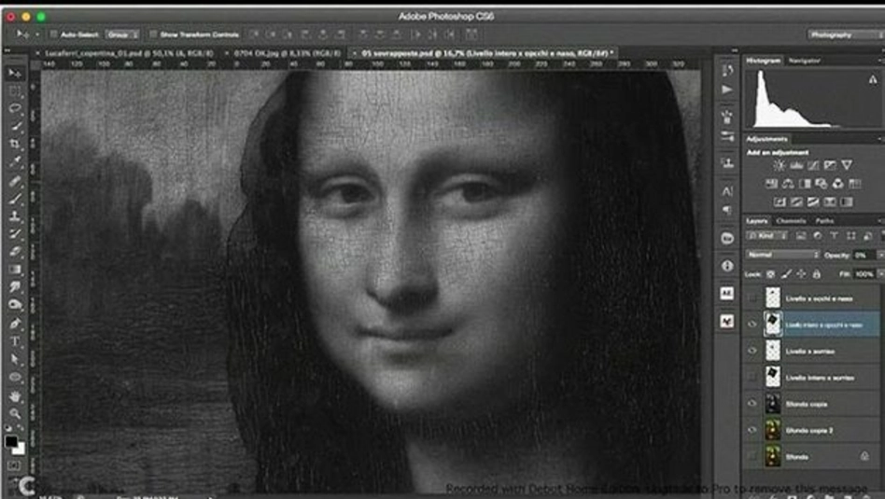Add a Gradient Map adjustment
Viewport: 885px width, 499px height.
[x=847, y=201]
